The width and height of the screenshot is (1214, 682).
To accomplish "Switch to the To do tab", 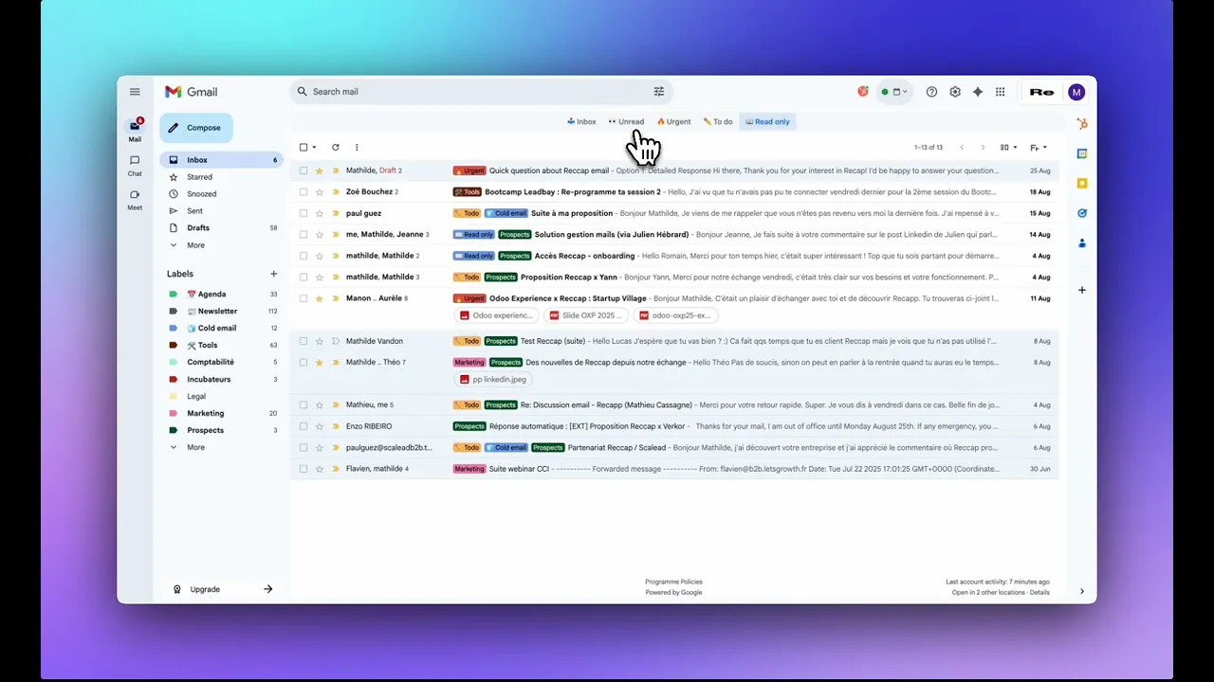I will tap(718, 121).
